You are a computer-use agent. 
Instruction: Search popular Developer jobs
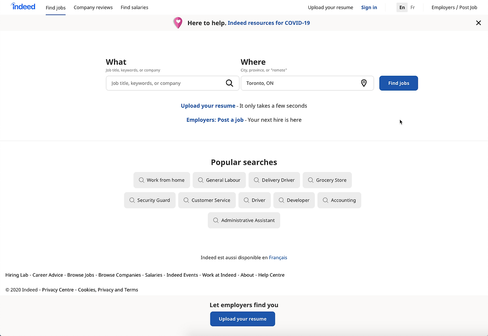[x=294, y=200]
